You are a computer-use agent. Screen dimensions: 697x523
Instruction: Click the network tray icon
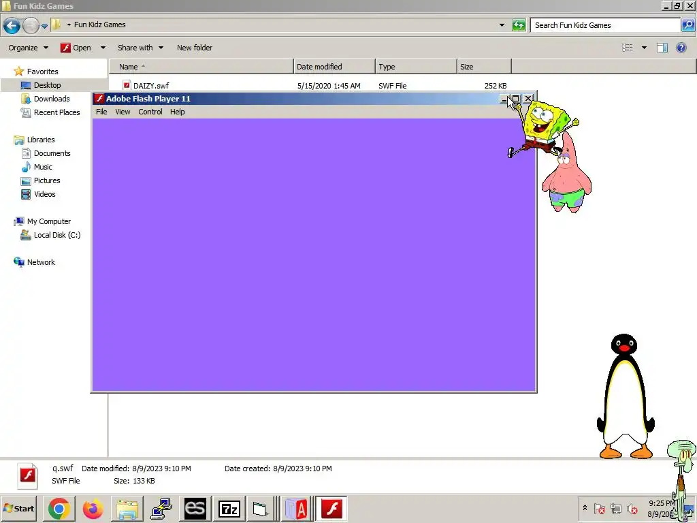(615, 508)
